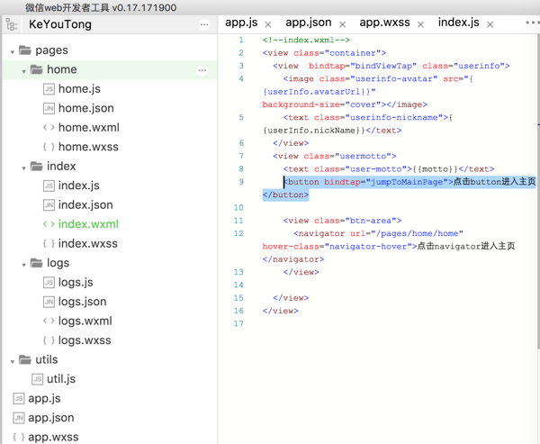
Task: Click the braces icon beside logs.wxss
Action: click(x=49, y=340)
